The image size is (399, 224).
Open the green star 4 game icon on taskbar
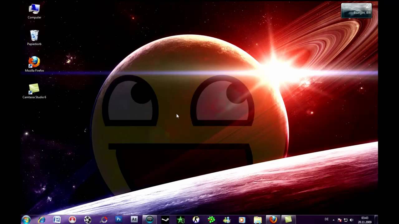pyautogui.click(x=180, y=220)
